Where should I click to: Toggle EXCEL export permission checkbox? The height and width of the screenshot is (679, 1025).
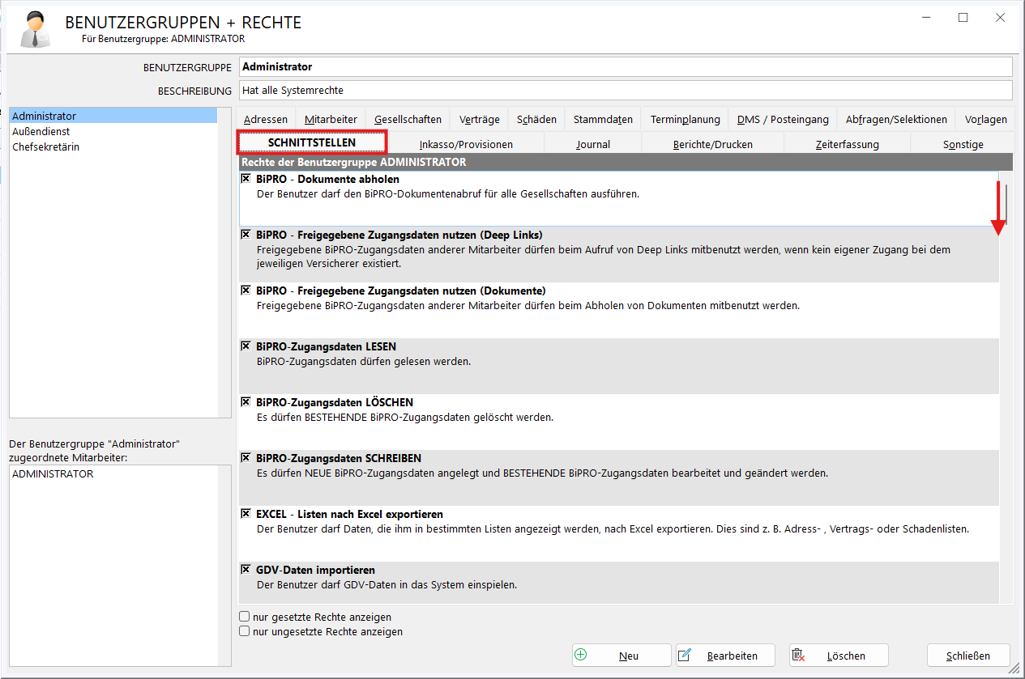point(246,514)
